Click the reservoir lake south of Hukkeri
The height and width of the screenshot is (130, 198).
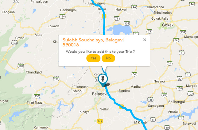(121, 30)
